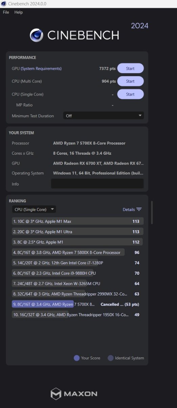Open the Help menu
Image resolution: width=177 pixels, height=408 pixels.
pos(19,12)
